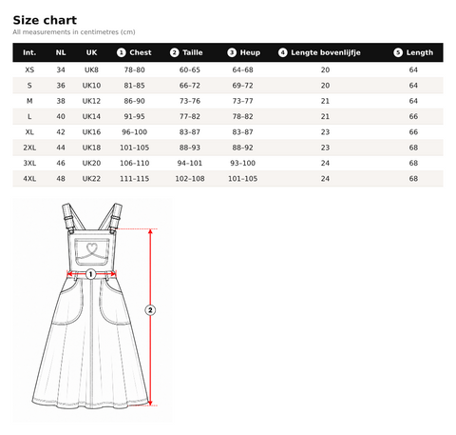This screenshot has height=435, width=456.
Task: Click the number 2 icon beside Taille header
Action: 175,52
